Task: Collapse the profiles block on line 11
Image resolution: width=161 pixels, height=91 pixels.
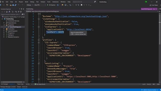Action: tap(39, 40)
